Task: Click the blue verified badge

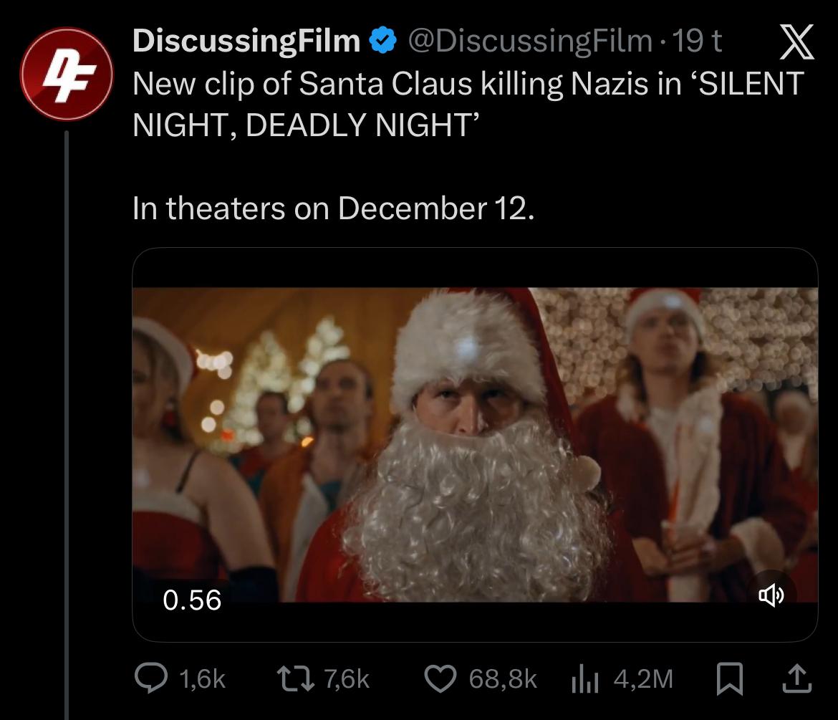Action: (382, 42)
